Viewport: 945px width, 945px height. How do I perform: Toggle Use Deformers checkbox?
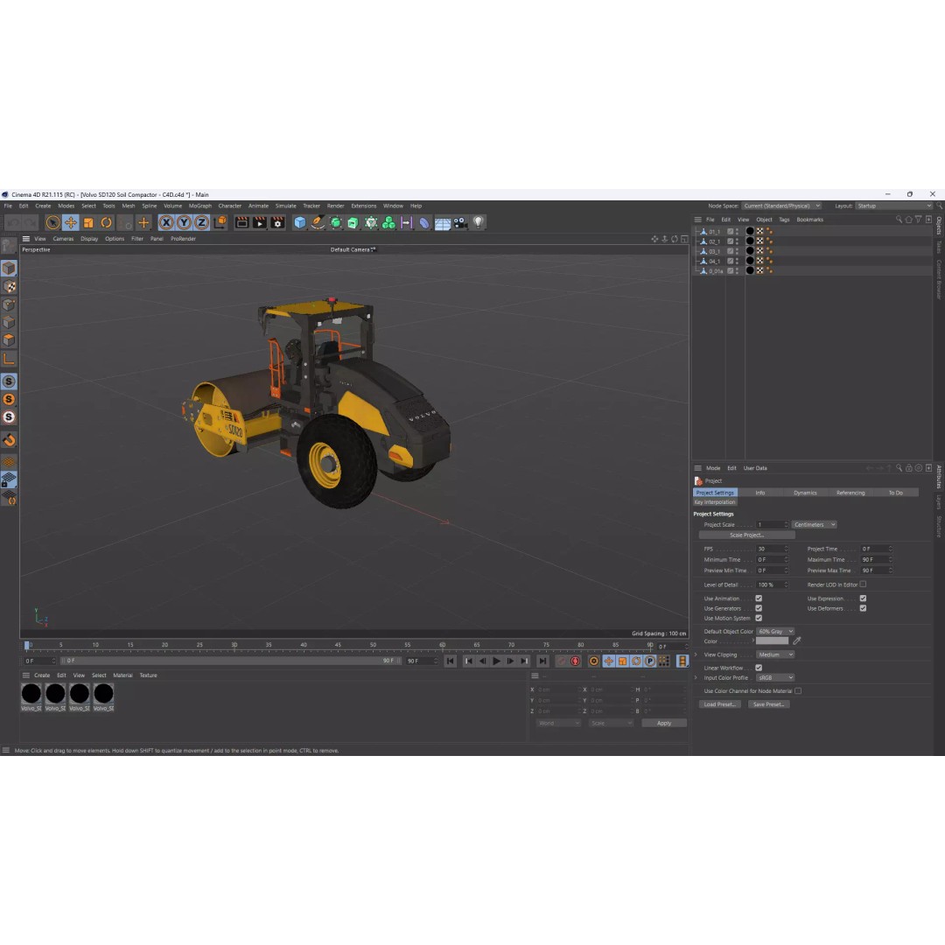click(x=863, y=608)
